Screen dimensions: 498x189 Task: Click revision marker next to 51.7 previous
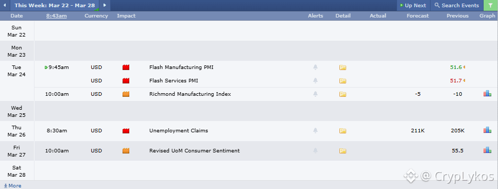click(x=464, y=81)
